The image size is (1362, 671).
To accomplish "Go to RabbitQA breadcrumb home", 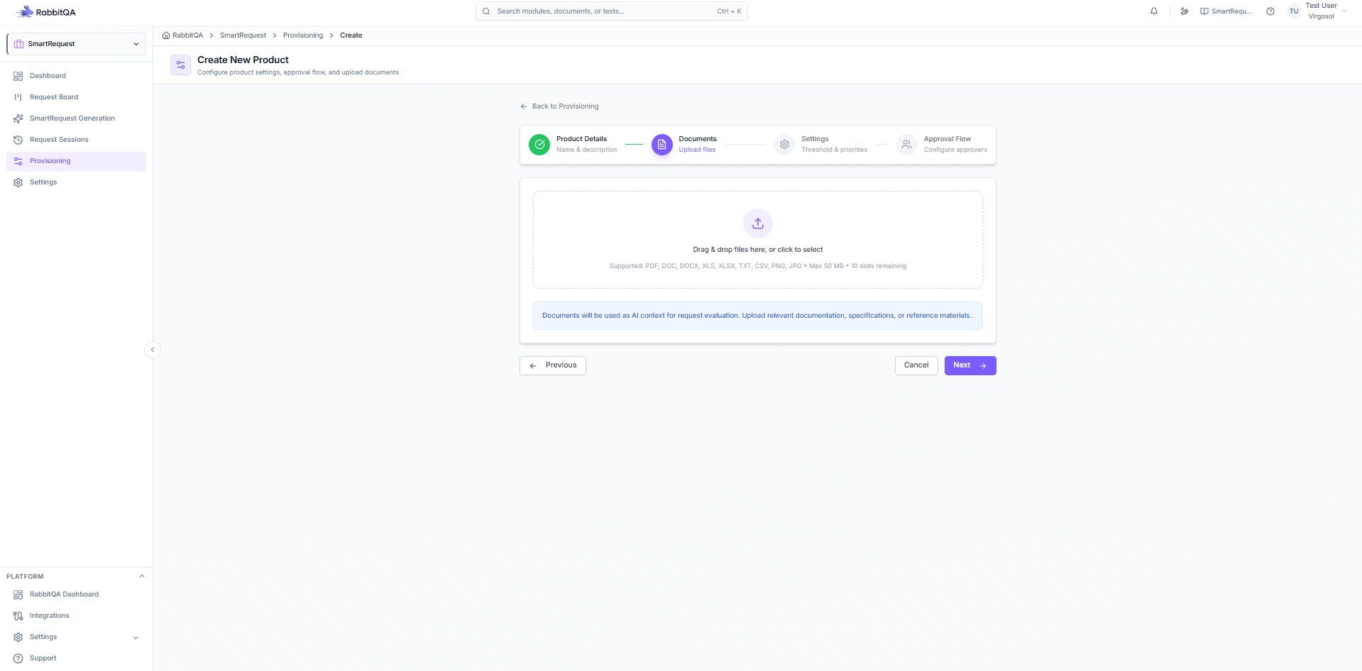I will pyautogui.click(x=182, y=35).
